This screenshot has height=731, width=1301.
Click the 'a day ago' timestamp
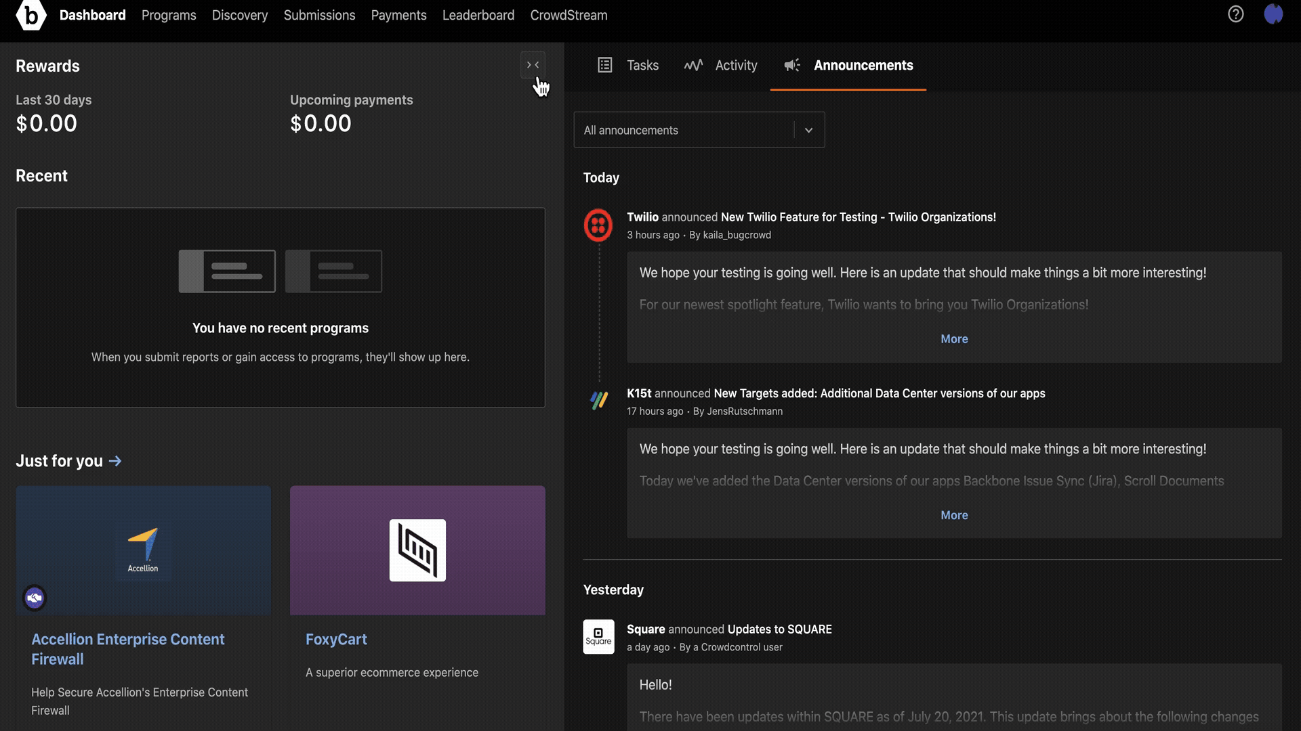point(648,647)
